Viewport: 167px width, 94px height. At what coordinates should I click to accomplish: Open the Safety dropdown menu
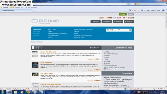tap(153, 10)
